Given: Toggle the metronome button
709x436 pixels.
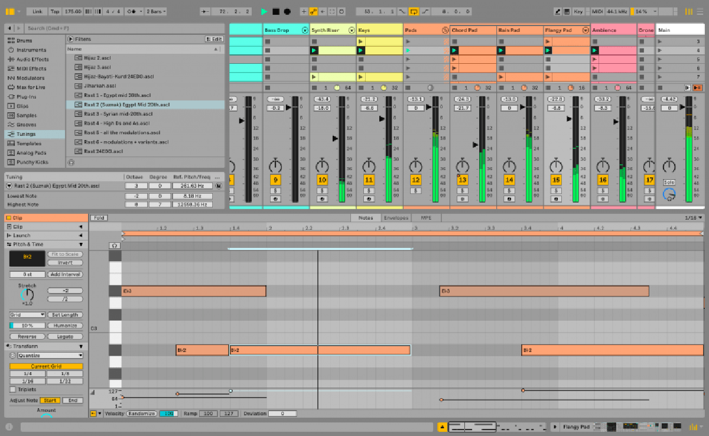Looking at the screenshot, I should coord(132,11).
